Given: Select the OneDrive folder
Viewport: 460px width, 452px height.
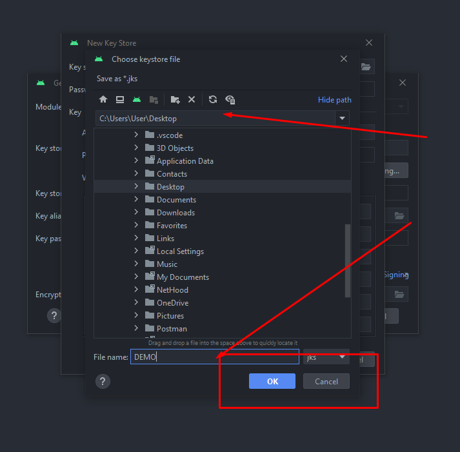Looking at the screenshot, I should [172, 303].
